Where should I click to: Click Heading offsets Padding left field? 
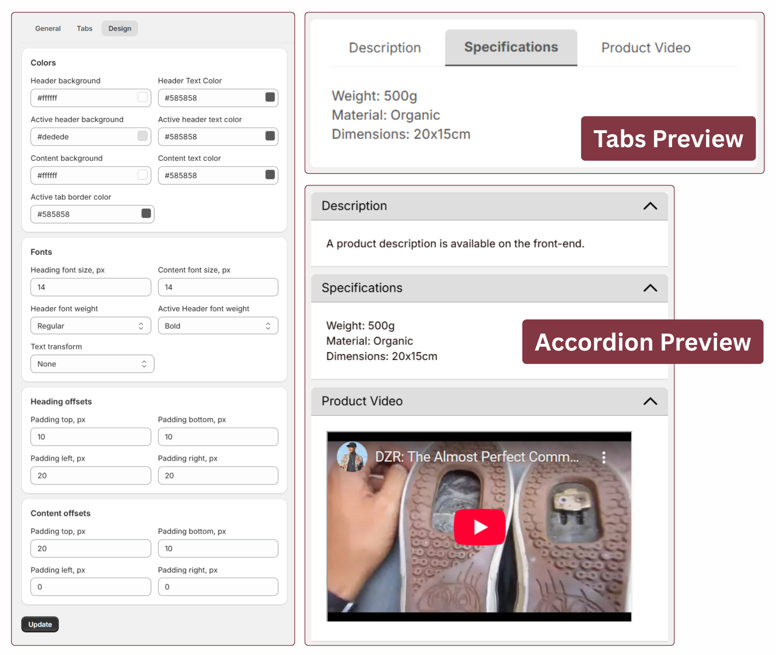[x=91, y=475]
